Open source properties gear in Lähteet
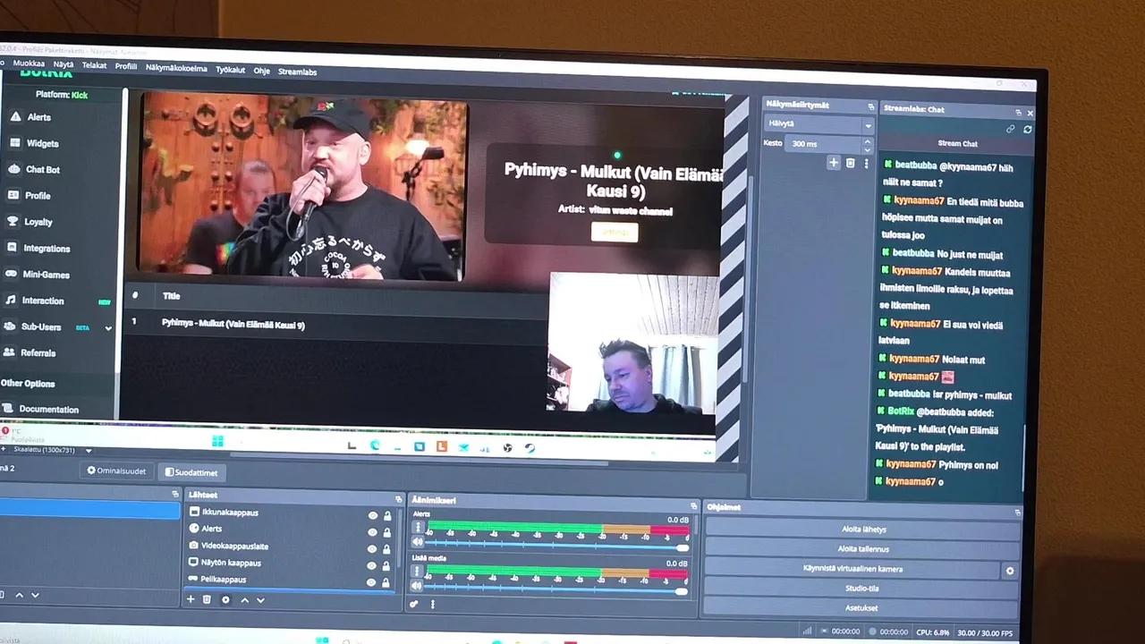This screenshot has width=1145, height=644. [x=225, y=599]
